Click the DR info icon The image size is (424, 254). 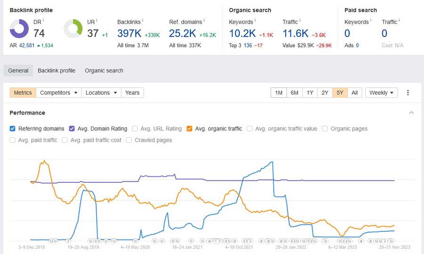pos(43,20)
